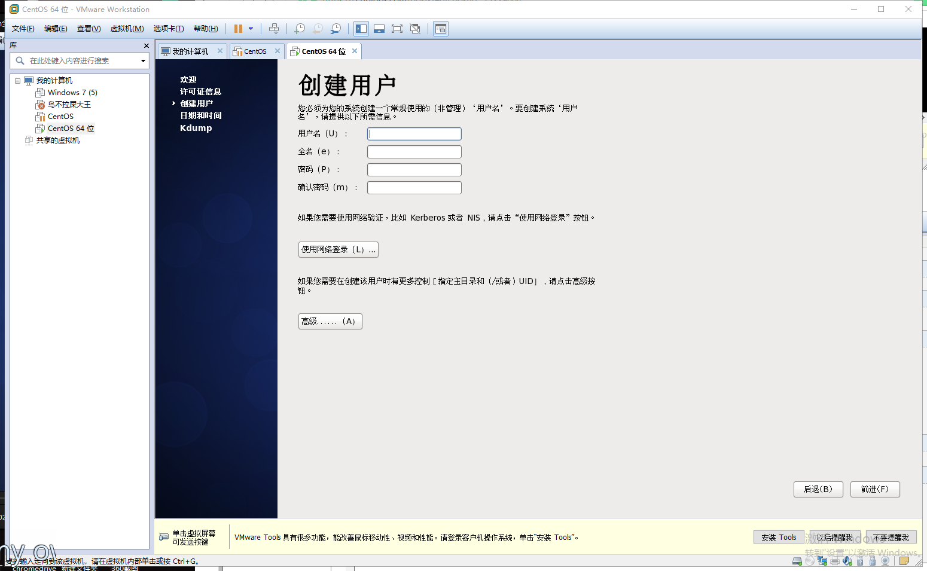927x571 pixels.
Task: Pause the virtual machine with the orange pause icon
Action: [x=238, y=29]
